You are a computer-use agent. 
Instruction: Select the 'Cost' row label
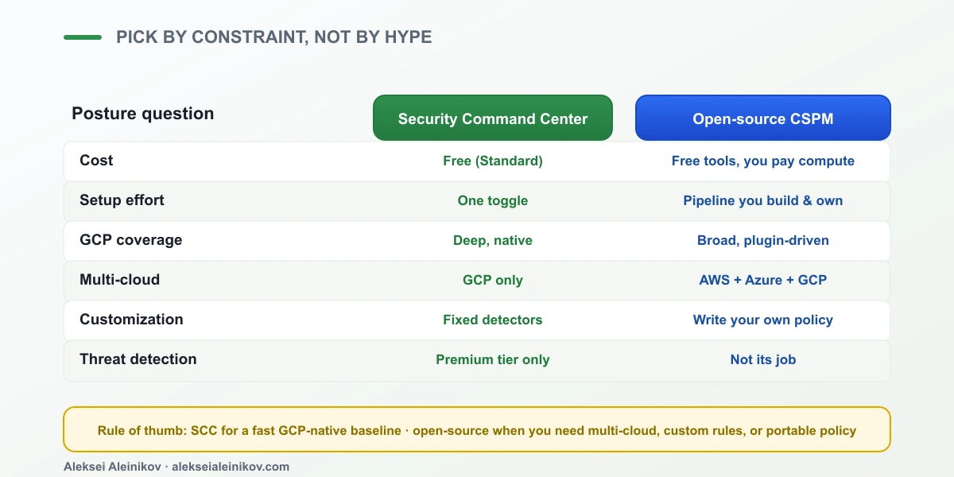tap(96, 161)
